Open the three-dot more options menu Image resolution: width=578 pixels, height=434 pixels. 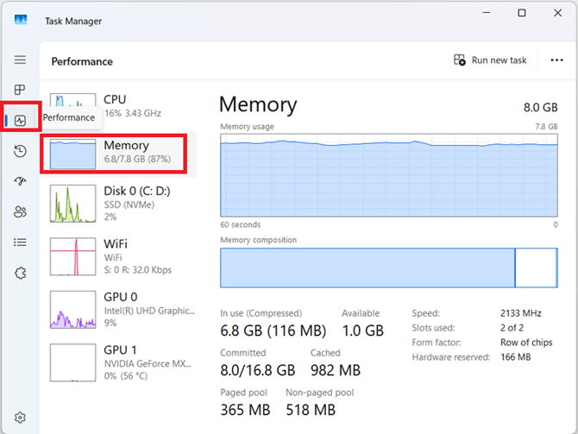556,60
